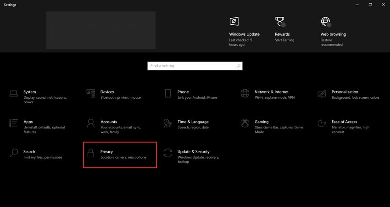Open the System settings label
This screenshot has height=207, width=390.
click(30, 92)
